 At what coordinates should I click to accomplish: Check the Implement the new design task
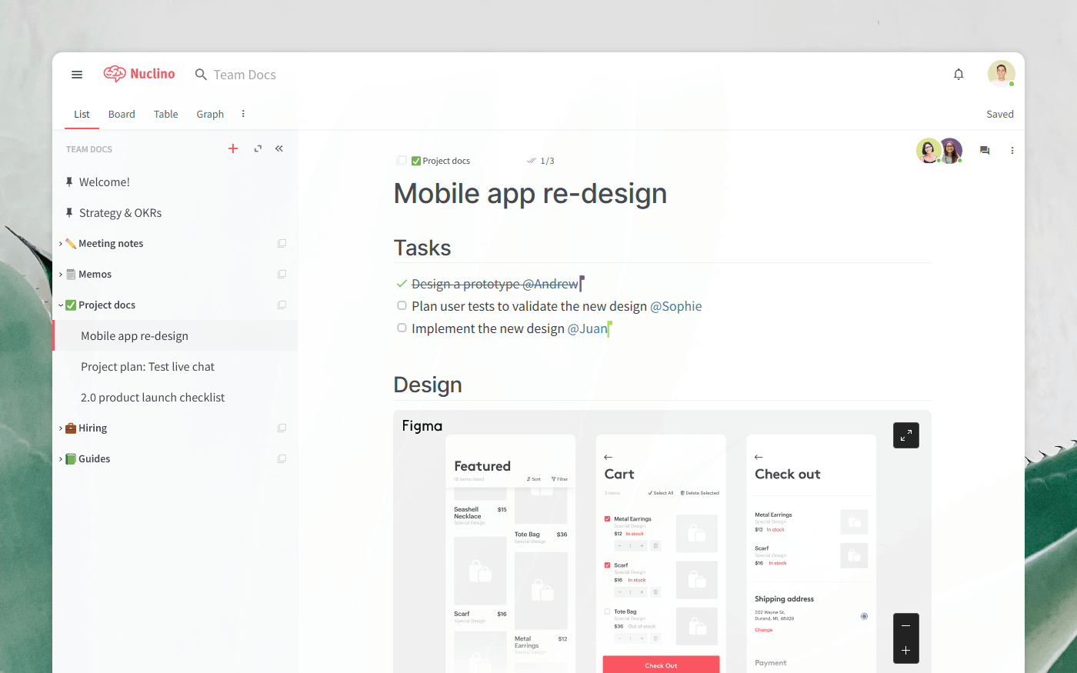[x=402, y=328]
